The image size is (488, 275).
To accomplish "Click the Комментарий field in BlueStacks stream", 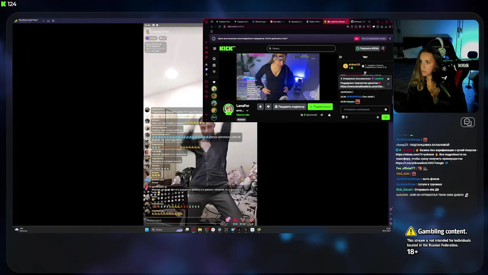I will click(183, 220).
